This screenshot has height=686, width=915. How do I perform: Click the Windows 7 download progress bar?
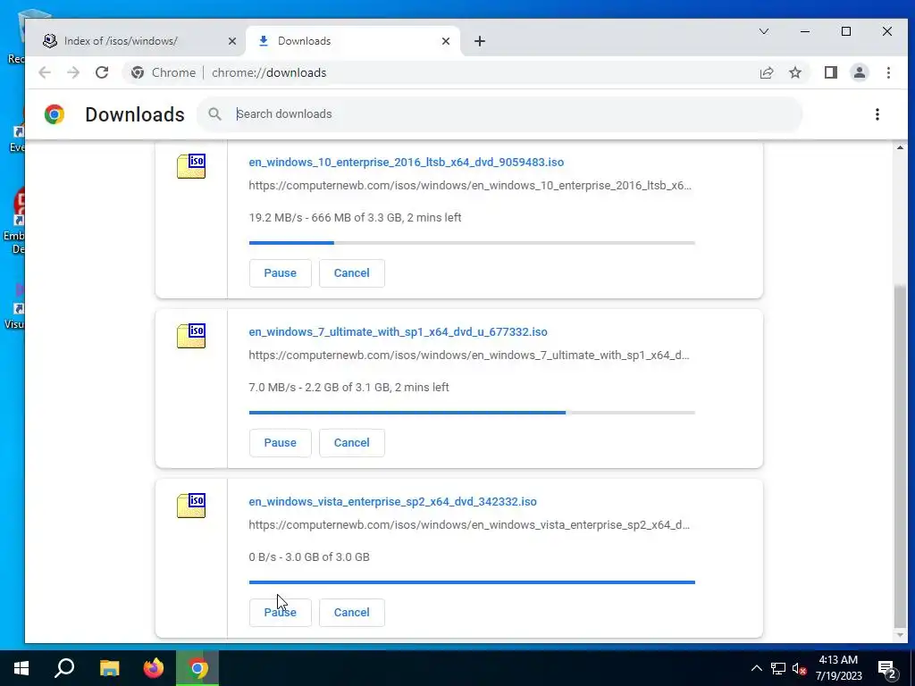point(472,413)
